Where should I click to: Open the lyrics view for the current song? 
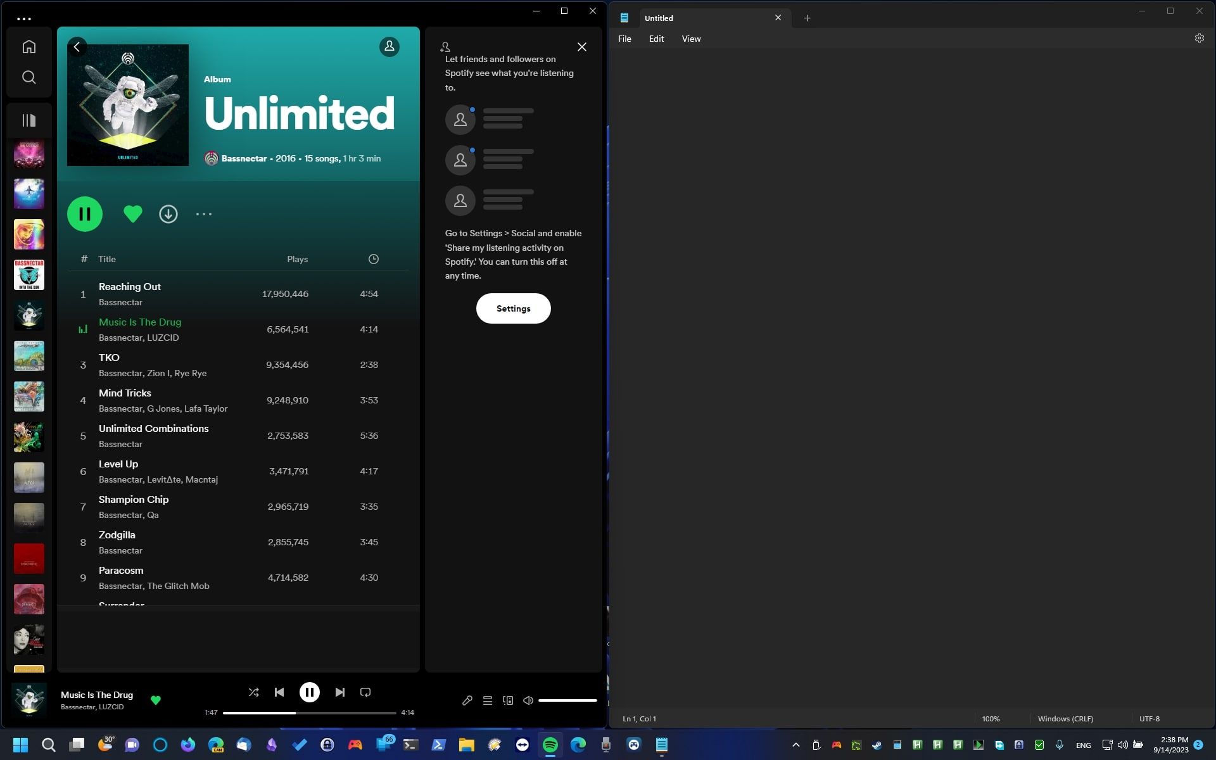tap(467, 700)
